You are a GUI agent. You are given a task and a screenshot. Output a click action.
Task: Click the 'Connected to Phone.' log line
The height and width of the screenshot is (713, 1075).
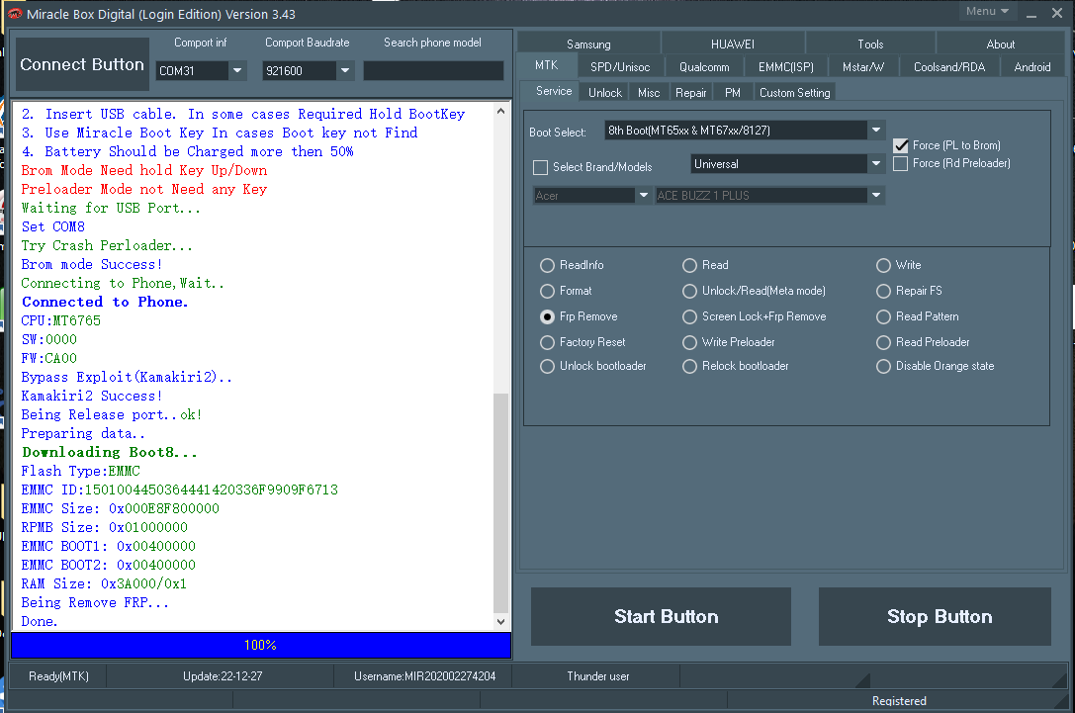(x=105, y=302)
